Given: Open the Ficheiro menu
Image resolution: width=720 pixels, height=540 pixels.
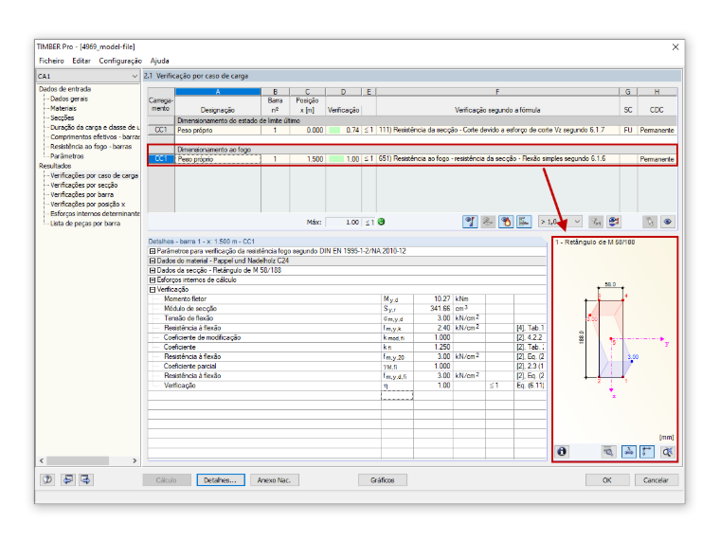Looking at the screenshot, I should tap(51, 61).
